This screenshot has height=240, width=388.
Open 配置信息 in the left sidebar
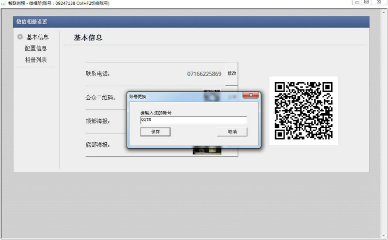coord(36,48)
